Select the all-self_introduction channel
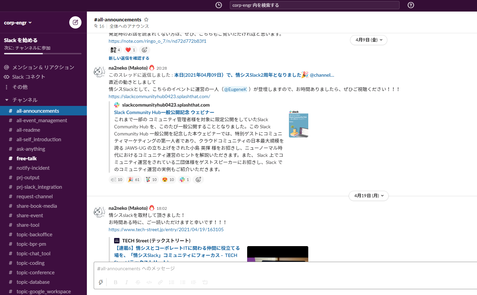 [x=43, y=139]
